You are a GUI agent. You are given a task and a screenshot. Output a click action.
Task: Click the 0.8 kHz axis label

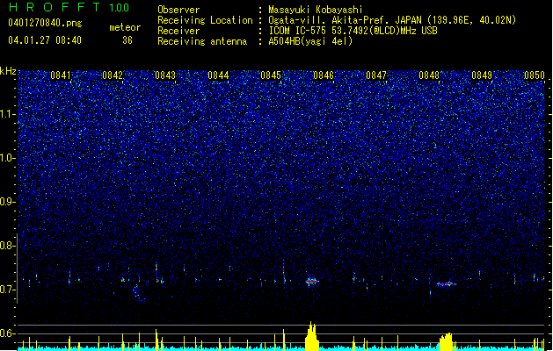(7, 246)
